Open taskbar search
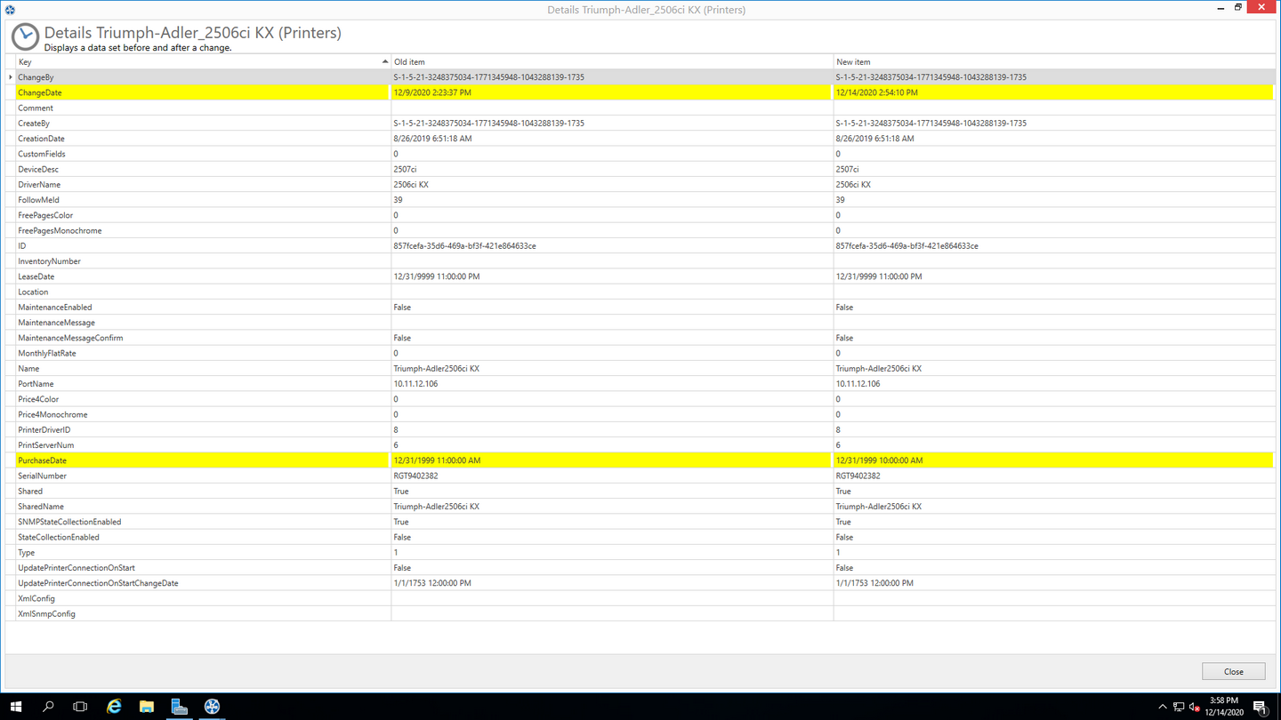The height and width of the screenshot is (720, 1281). [48, 707]
